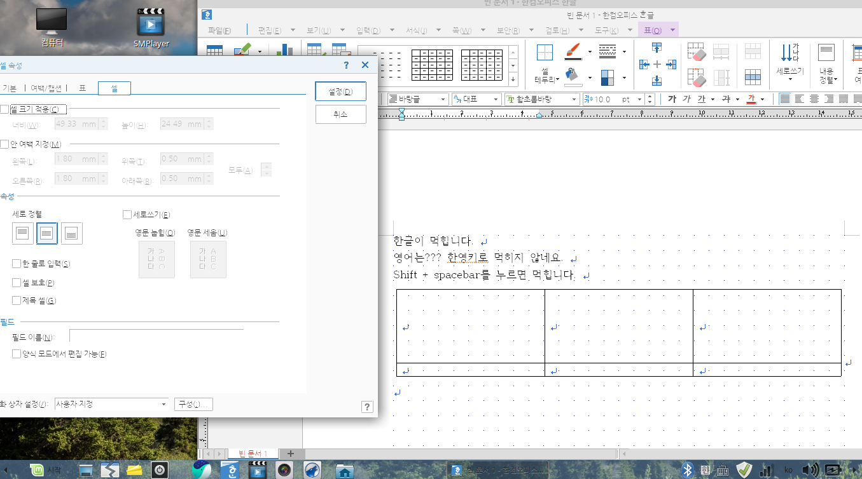This screenshot has height=479, width=862.
Task: Open SMPlayer desktop icon
Action: coord(151,29)
